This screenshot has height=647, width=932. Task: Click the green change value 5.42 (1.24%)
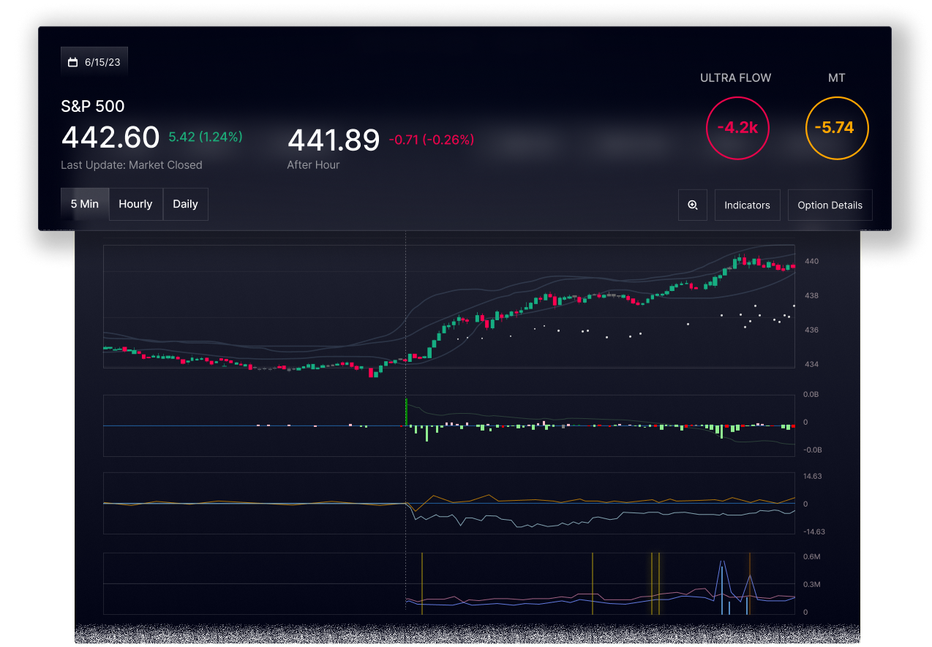pos(206,137)
